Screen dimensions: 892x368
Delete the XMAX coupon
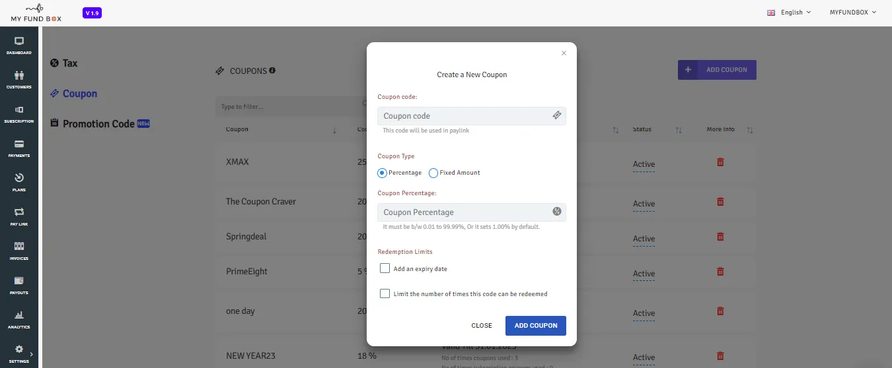tap(720, 162)
